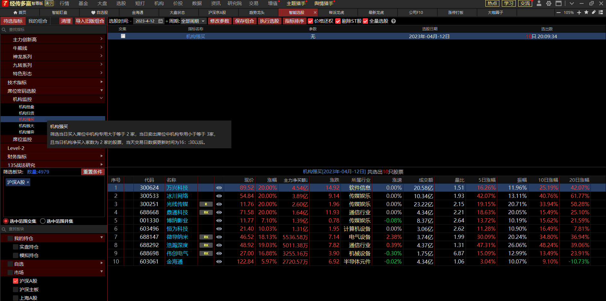Click the home icon on 首页 tab
This screenshot has height=301, width=606.
point(15,13)
